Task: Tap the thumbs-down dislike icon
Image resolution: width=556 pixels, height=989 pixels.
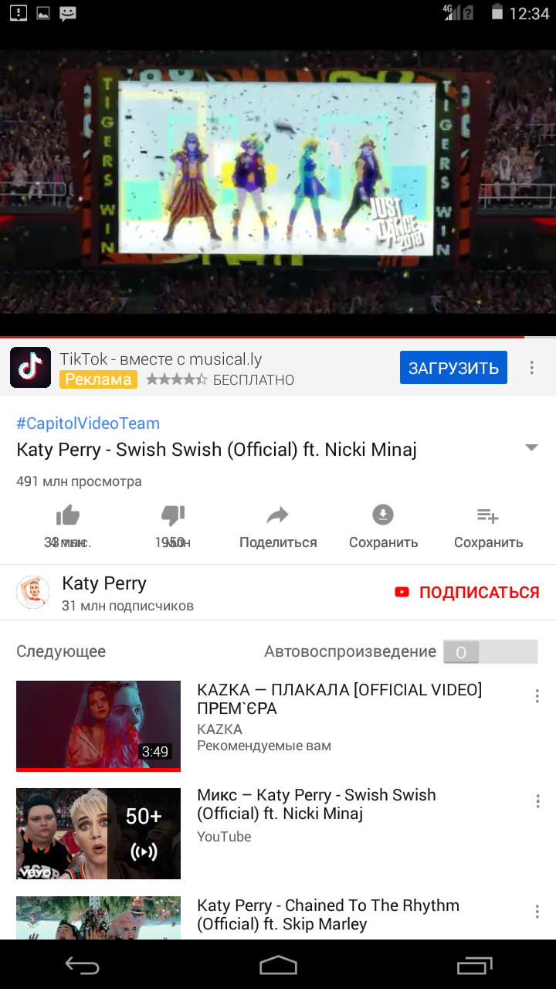Action: point(173,515)
